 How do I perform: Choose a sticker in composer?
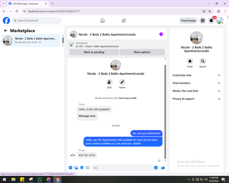82,168
